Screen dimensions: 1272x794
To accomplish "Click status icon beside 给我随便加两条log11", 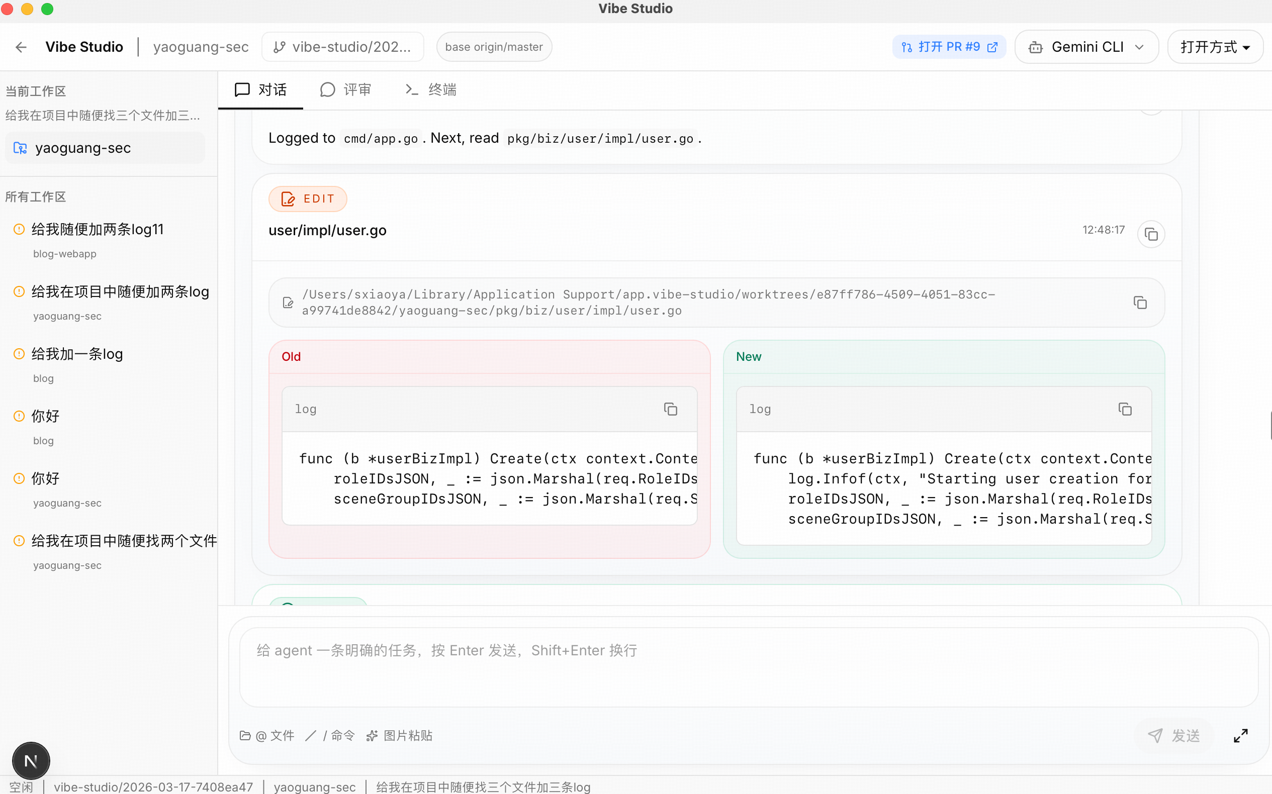I will pyautogui.click(x=19, y=230).
